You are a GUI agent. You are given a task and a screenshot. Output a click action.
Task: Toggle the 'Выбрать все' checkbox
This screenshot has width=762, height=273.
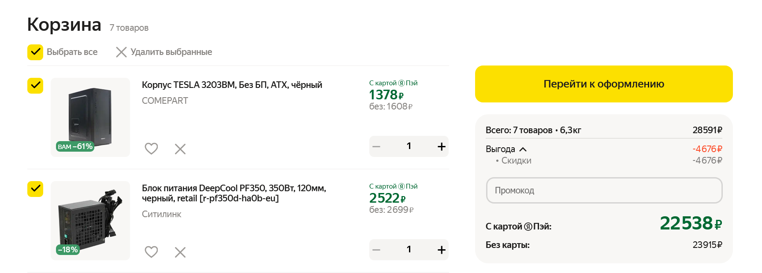click(x=35, y=52)
